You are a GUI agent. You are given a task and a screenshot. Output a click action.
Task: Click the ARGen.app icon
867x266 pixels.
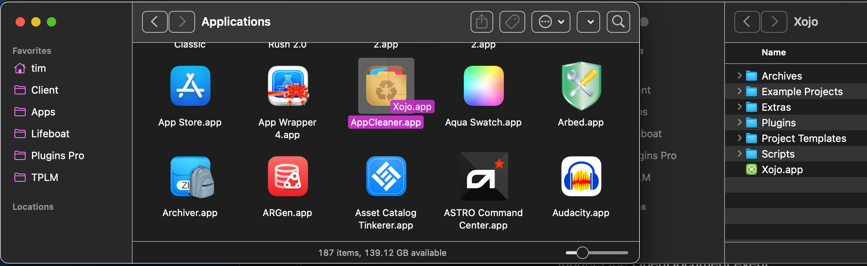point(288,176)
